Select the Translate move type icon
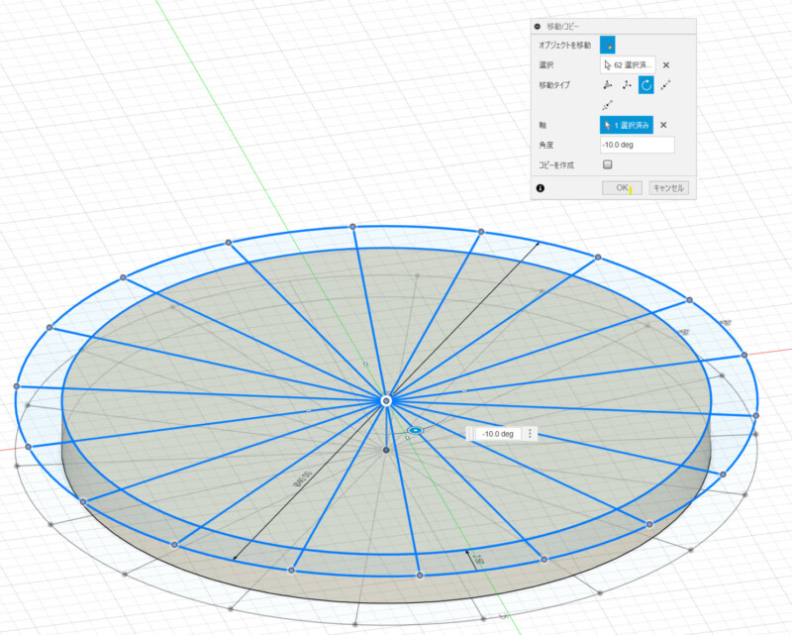Viewport: 792px width, 635px height. click(627, 85)
